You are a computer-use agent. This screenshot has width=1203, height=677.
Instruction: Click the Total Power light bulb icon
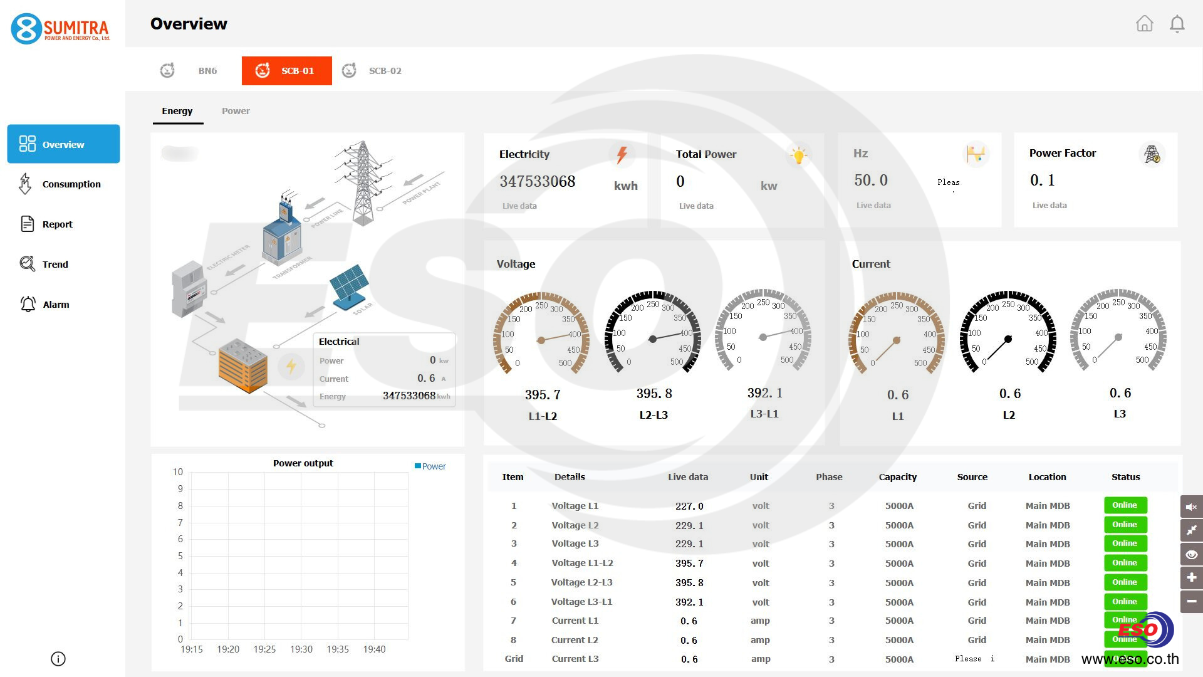click(x=798, y=155)
